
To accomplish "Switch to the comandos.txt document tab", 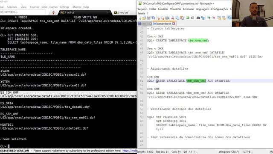I will tap(164, 24).
